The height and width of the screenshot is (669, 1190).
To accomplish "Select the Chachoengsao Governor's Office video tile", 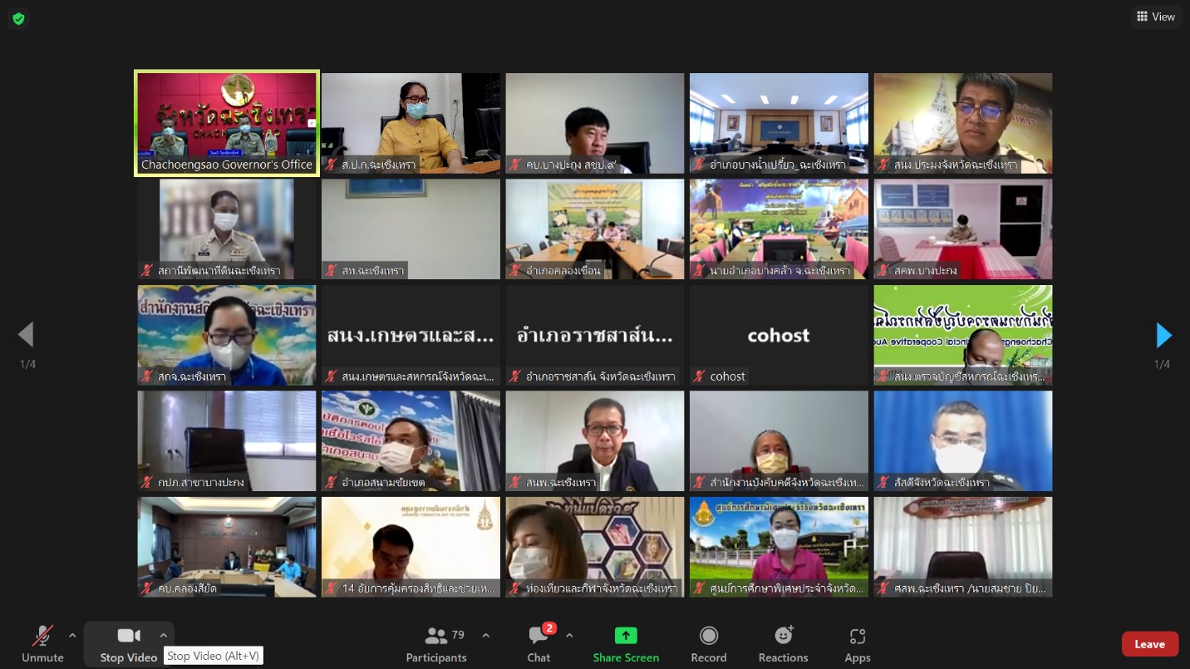I will tap(227, 123).
